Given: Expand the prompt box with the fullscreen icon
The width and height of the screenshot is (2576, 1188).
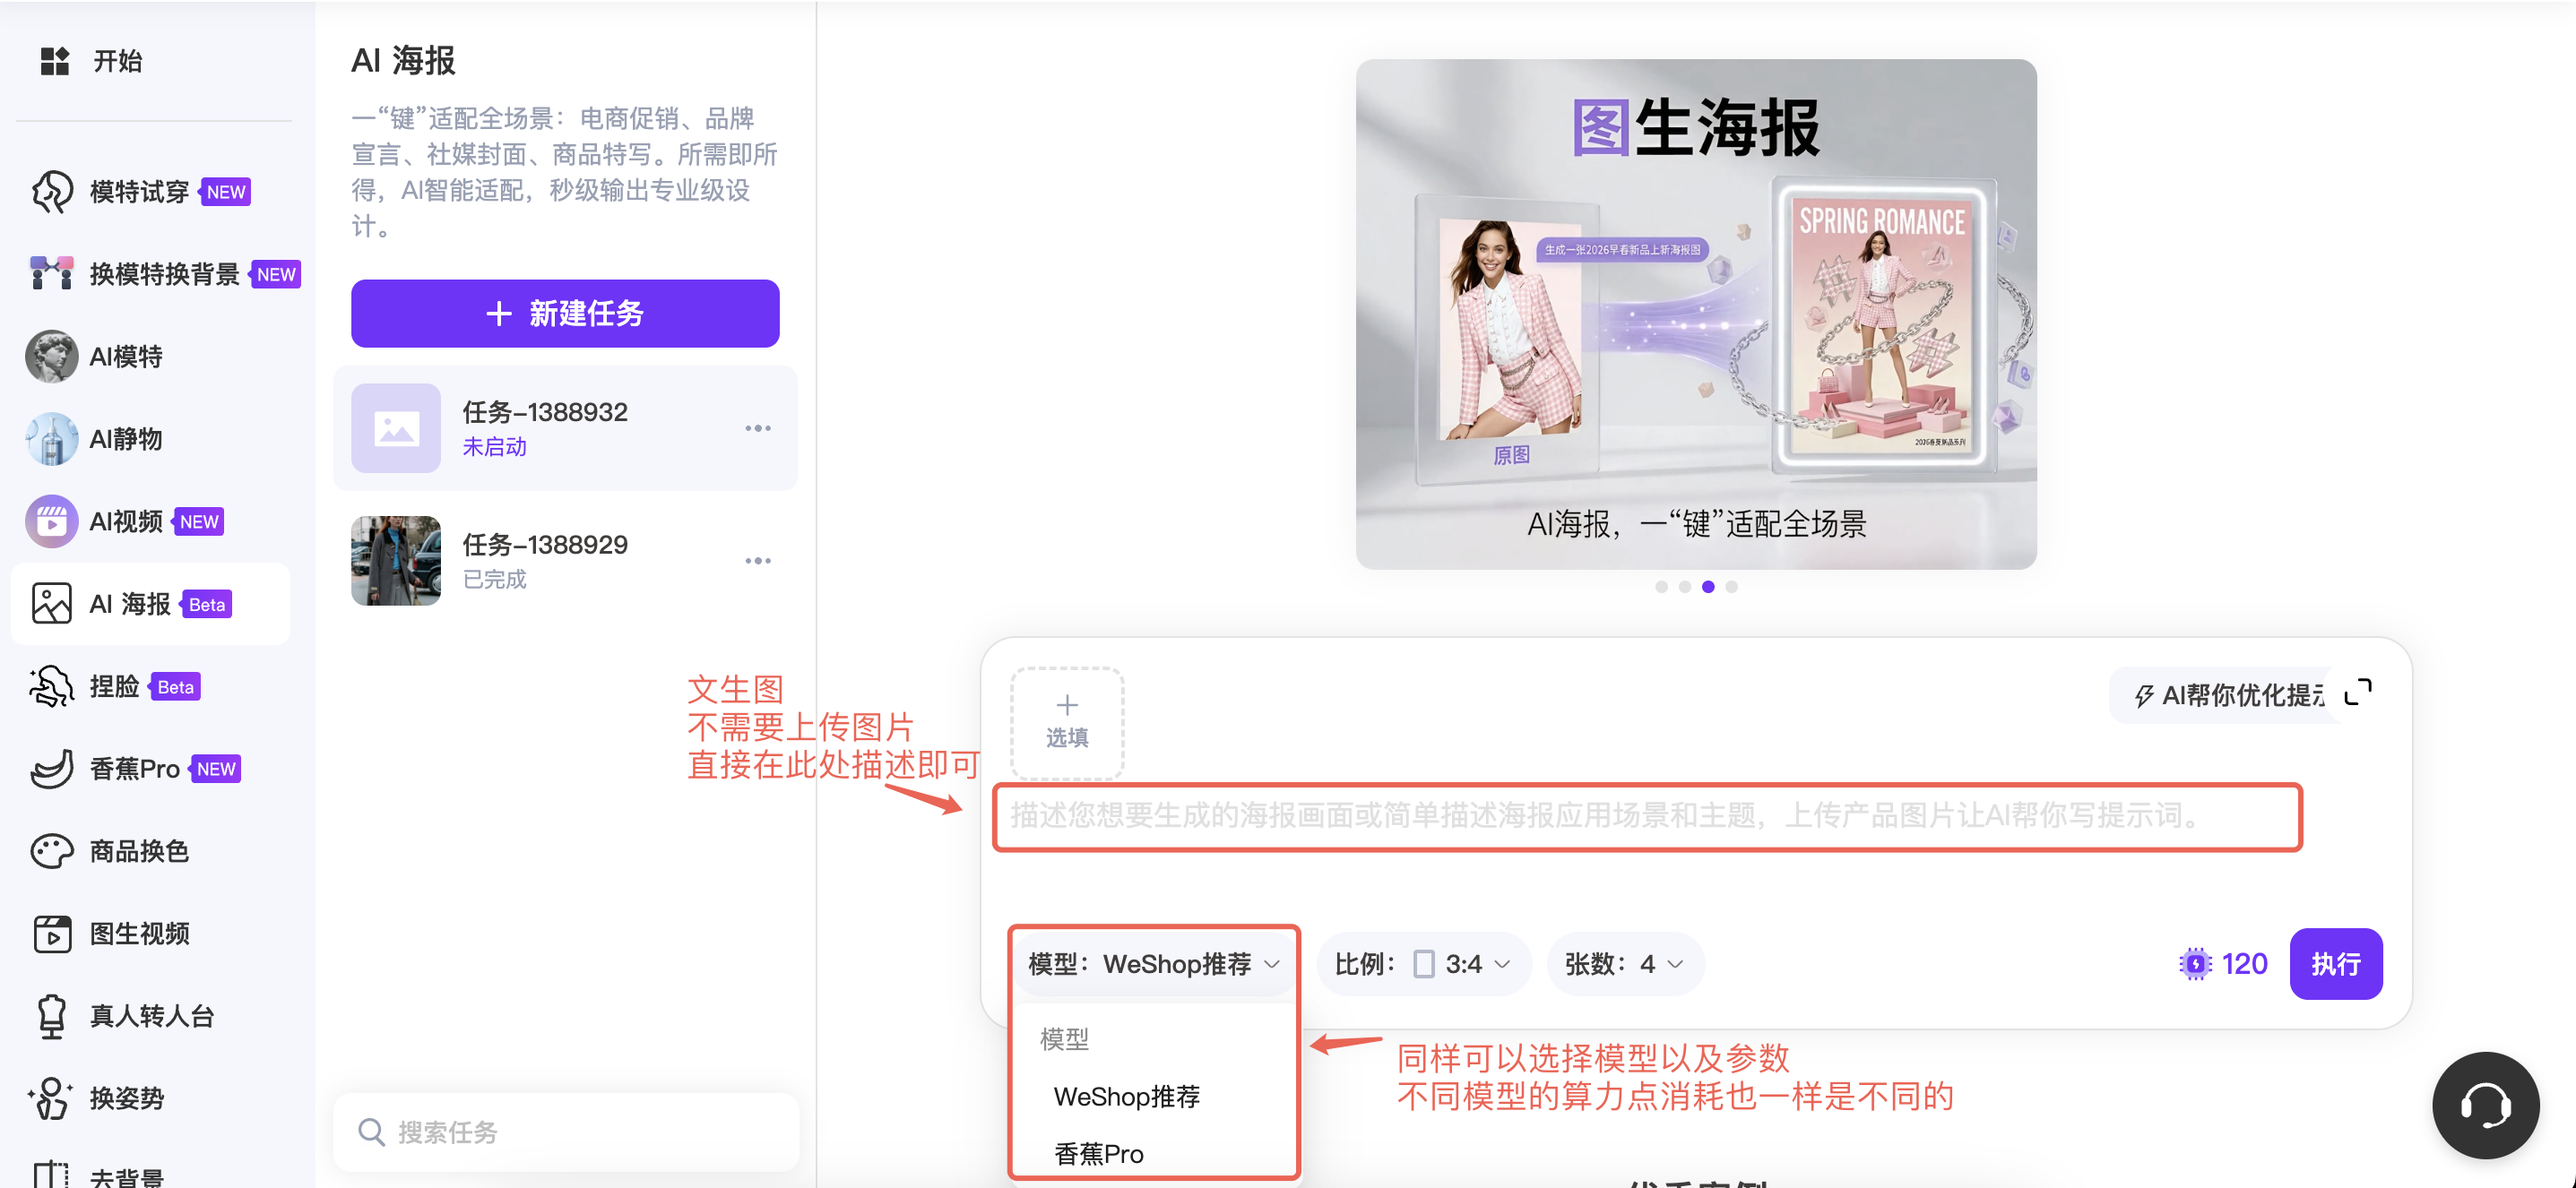Looking at the screenshot, I should 2357,692.
